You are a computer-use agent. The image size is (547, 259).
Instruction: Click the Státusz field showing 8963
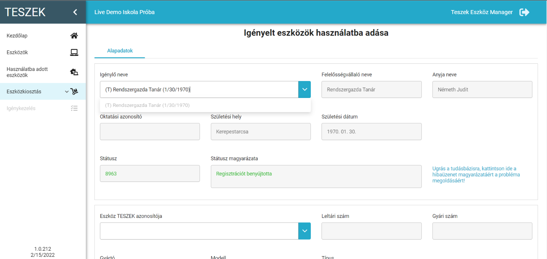[150, 174]
